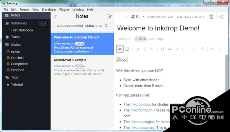The height and width of the screenshot is (132, 230).
Task: Open the Developer menu
Action: click(x=49, y=9)
